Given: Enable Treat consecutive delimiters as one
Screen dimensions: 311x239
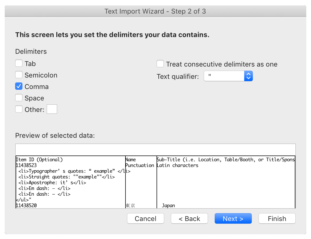Looking at the screenshot, I should 160,64.
